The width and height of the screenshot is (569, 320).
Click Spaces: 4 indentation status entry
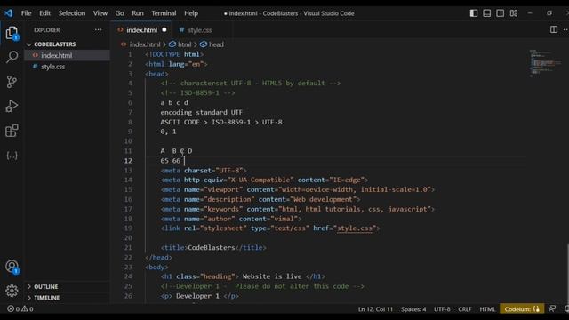(x=413, y=309)
